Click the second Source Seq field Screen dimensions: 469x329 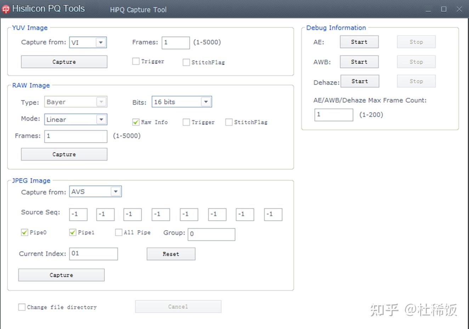point(105,214)
